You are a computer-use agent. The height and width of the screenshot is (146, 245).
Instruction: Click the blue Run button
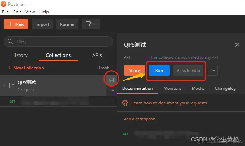pos(159,70)
